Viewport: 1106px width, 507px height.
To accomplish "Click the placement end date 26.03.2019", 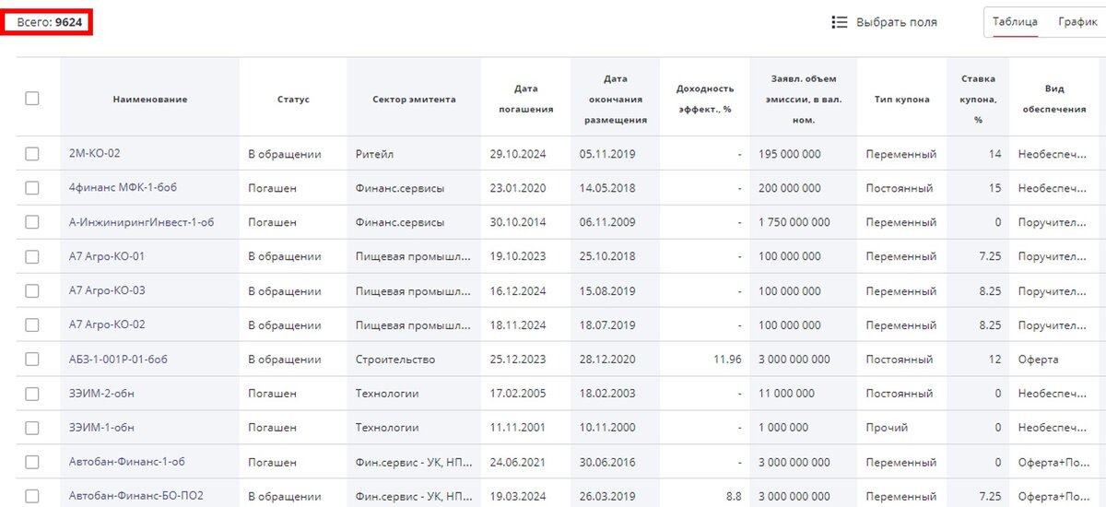I will pos(607,496).
